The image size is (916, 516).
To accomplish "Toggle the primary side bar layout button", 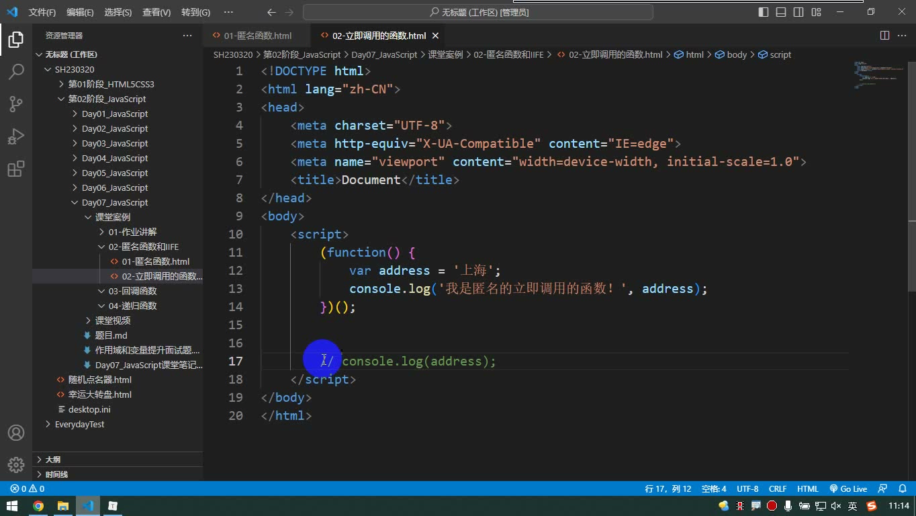I will (x=764, y=12).
